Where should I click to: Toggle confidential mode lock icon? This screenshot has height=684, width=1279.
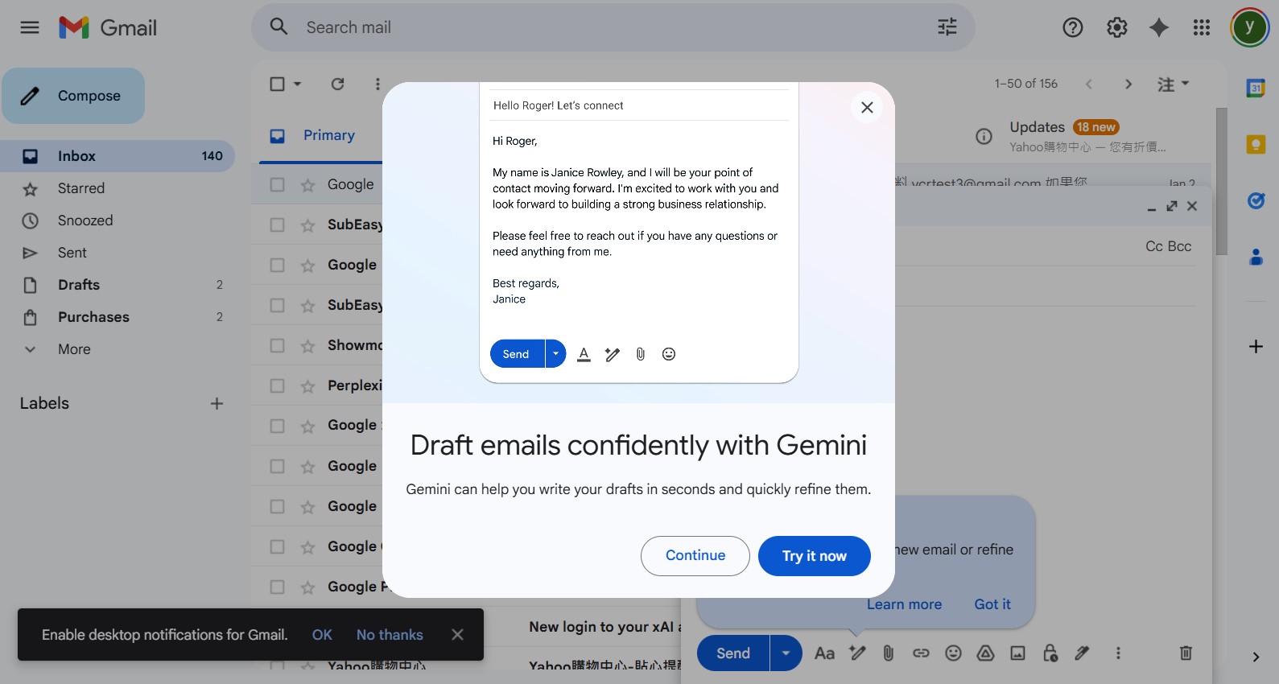(x=1050, y=653)
